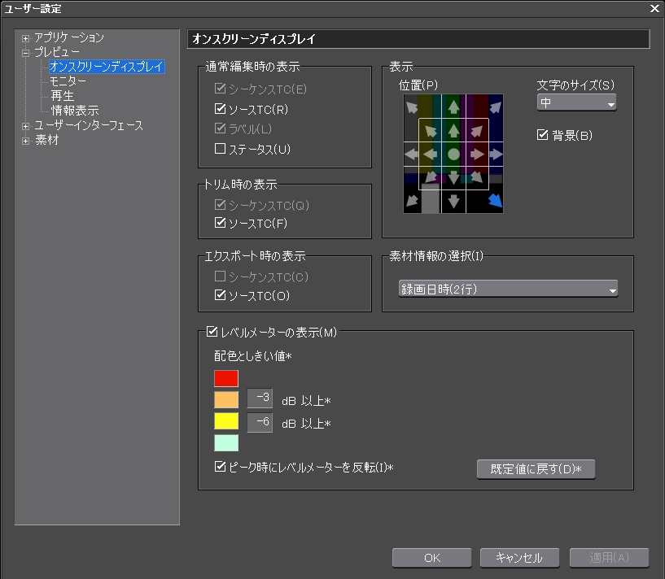
Task: Click the 既定値に戻す(D) button
Action: tap(536, 469)
